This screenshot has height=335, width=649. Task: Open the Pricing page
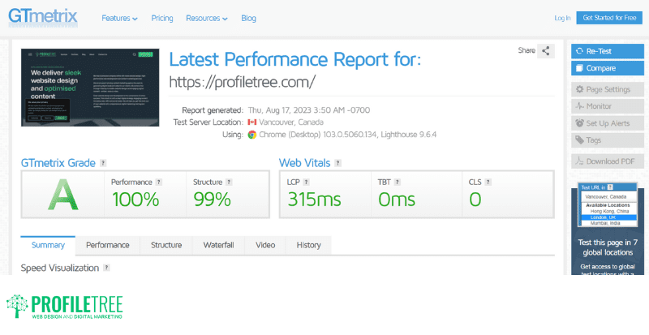(x=161, y=18)
